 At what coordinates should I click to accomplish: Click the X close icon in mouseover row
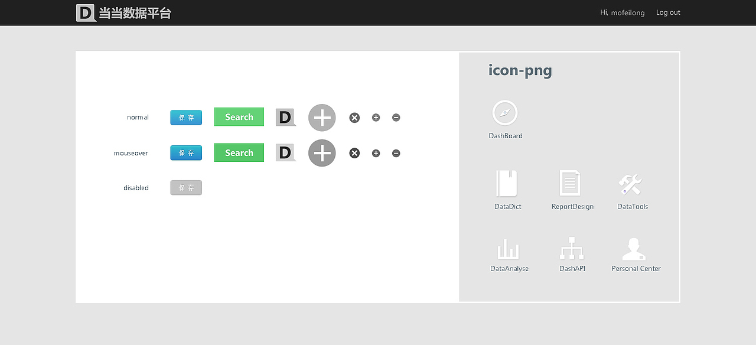354,153
